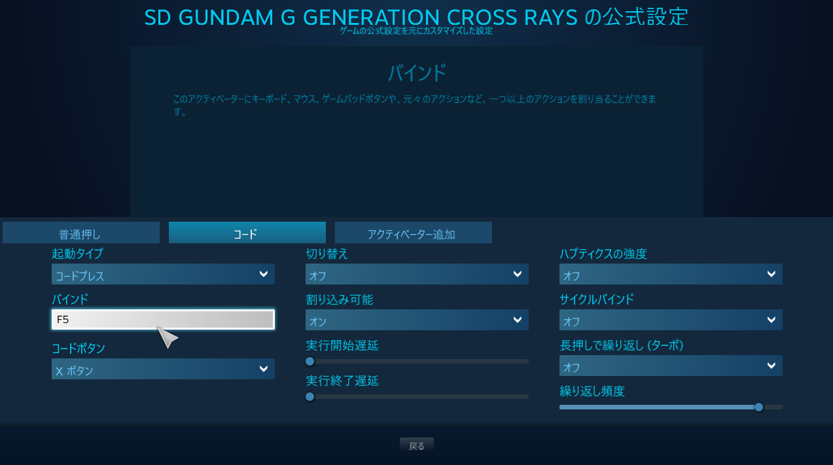The image size is (833, 465).
Task: Open the 起動タイプ dropdown showing コードプレス
Action: coord(163,274)
